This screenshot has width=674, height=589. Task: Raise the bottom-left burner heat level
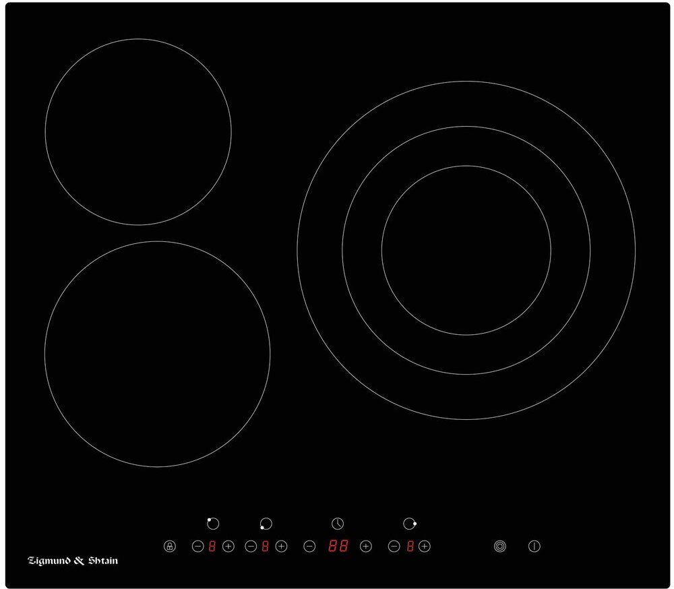[x=282, y=547]
